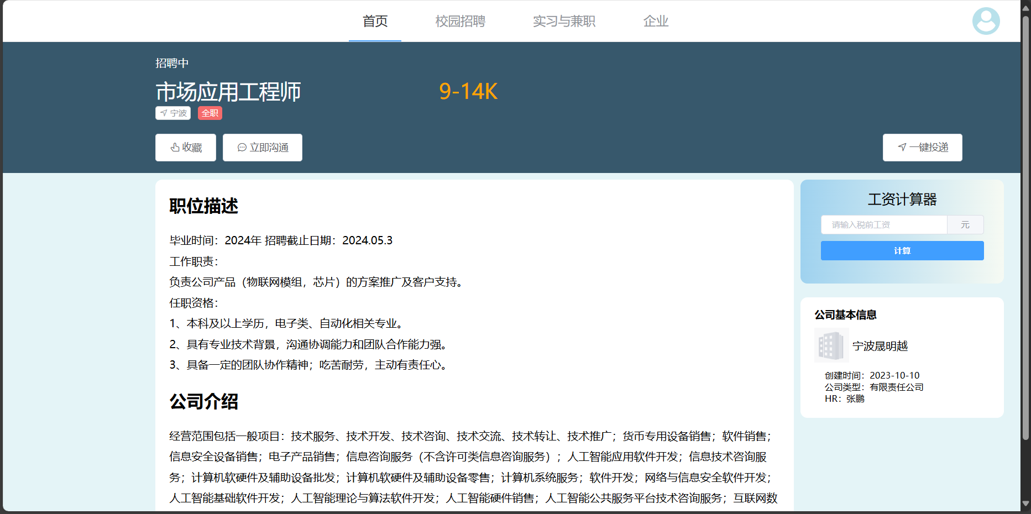The height and width of the screenshot is (514, 1031).
Task: Click the user avatar icon
Action: point(986,21)
